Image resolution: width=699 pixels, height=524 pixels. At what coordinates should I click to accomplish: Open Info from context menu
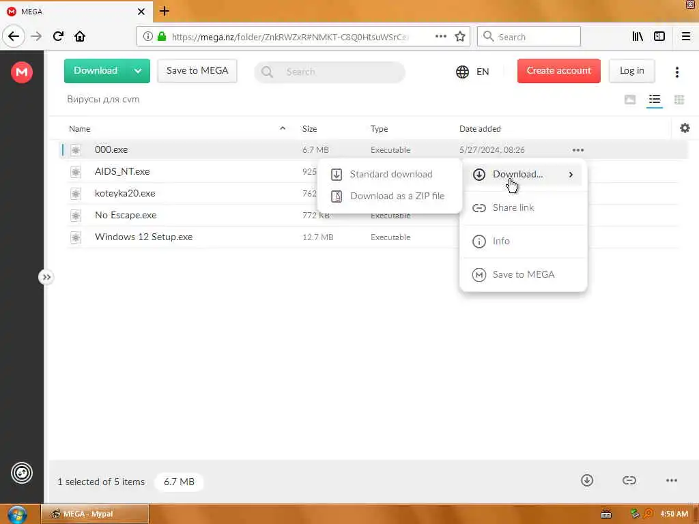click(x=522, y=241)
